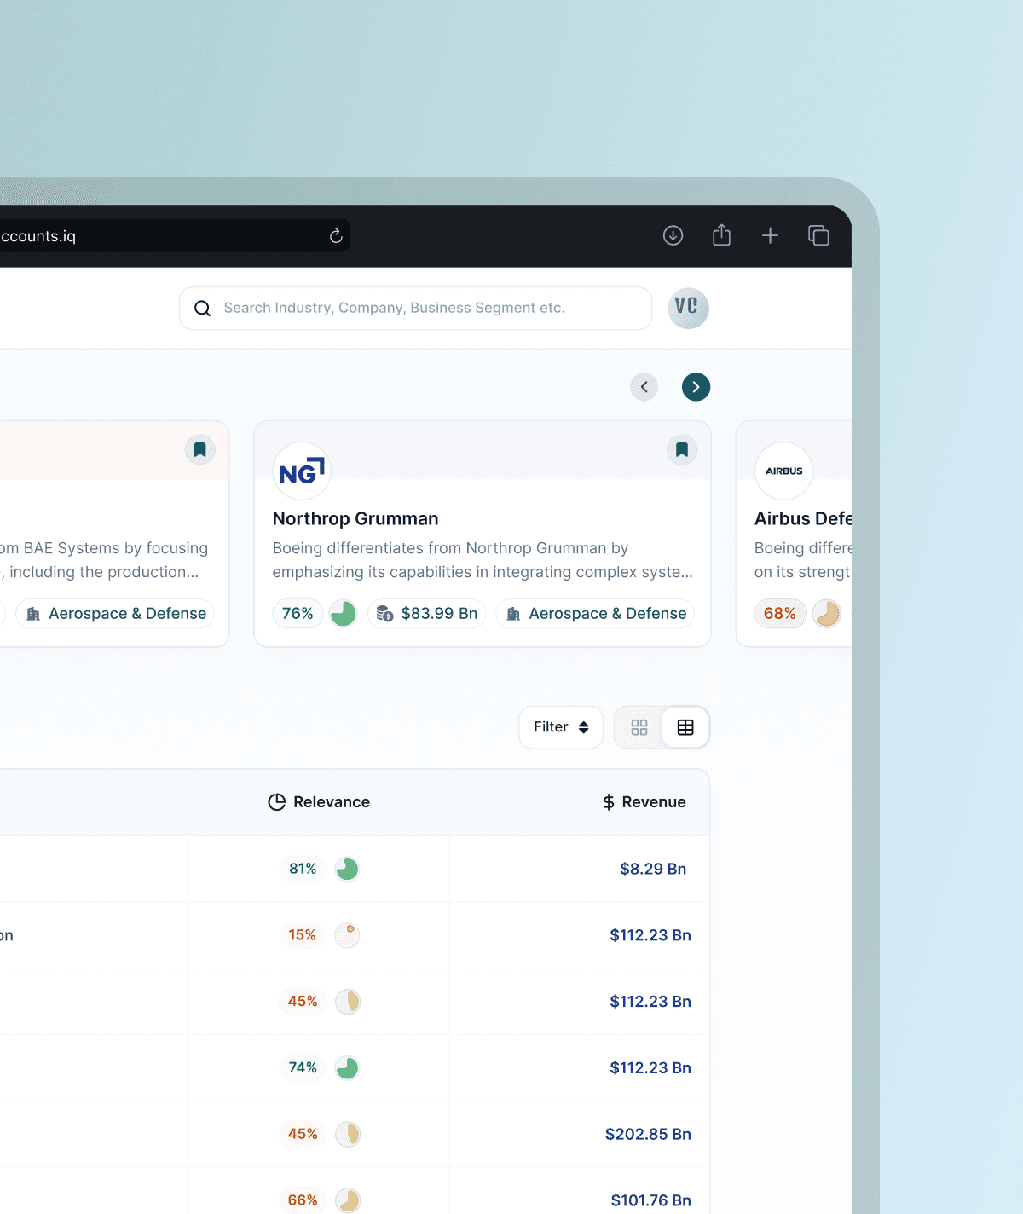Click the Northrop Grumman NG logo
The height and width of the screenshot is (1214, 1023).
coord(302,471)
